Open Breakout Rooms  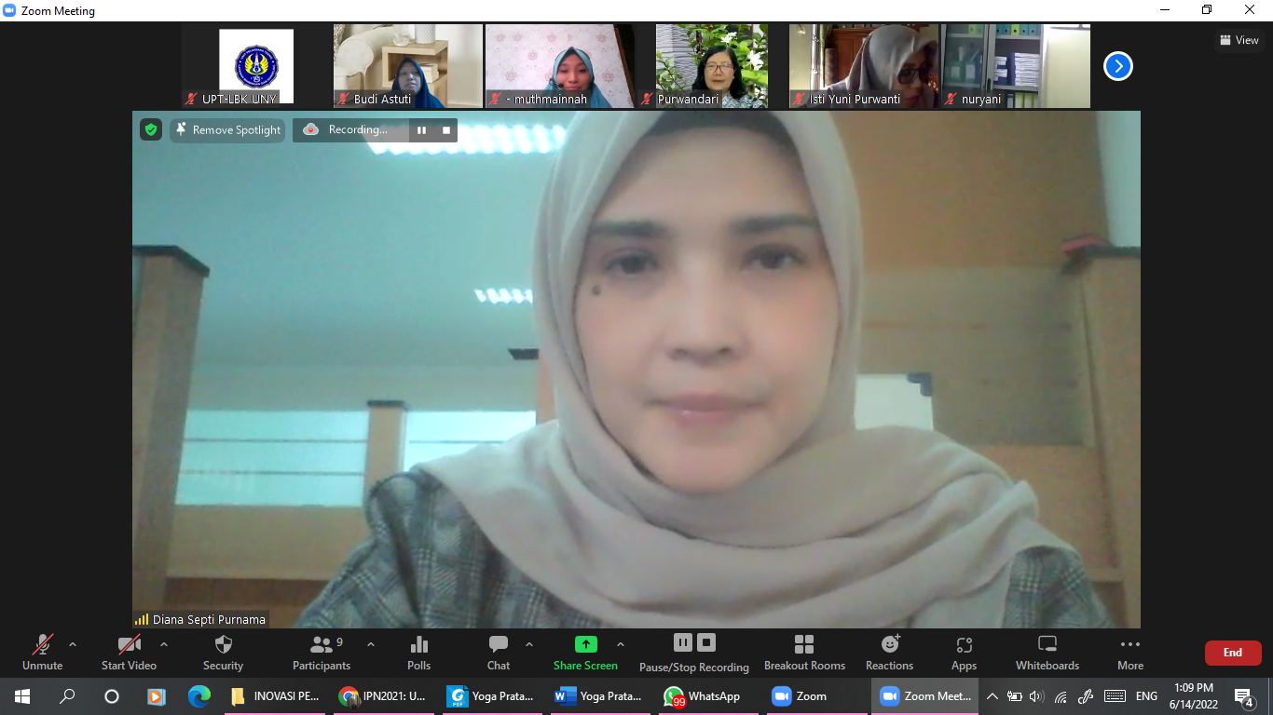tap(803, 652)
